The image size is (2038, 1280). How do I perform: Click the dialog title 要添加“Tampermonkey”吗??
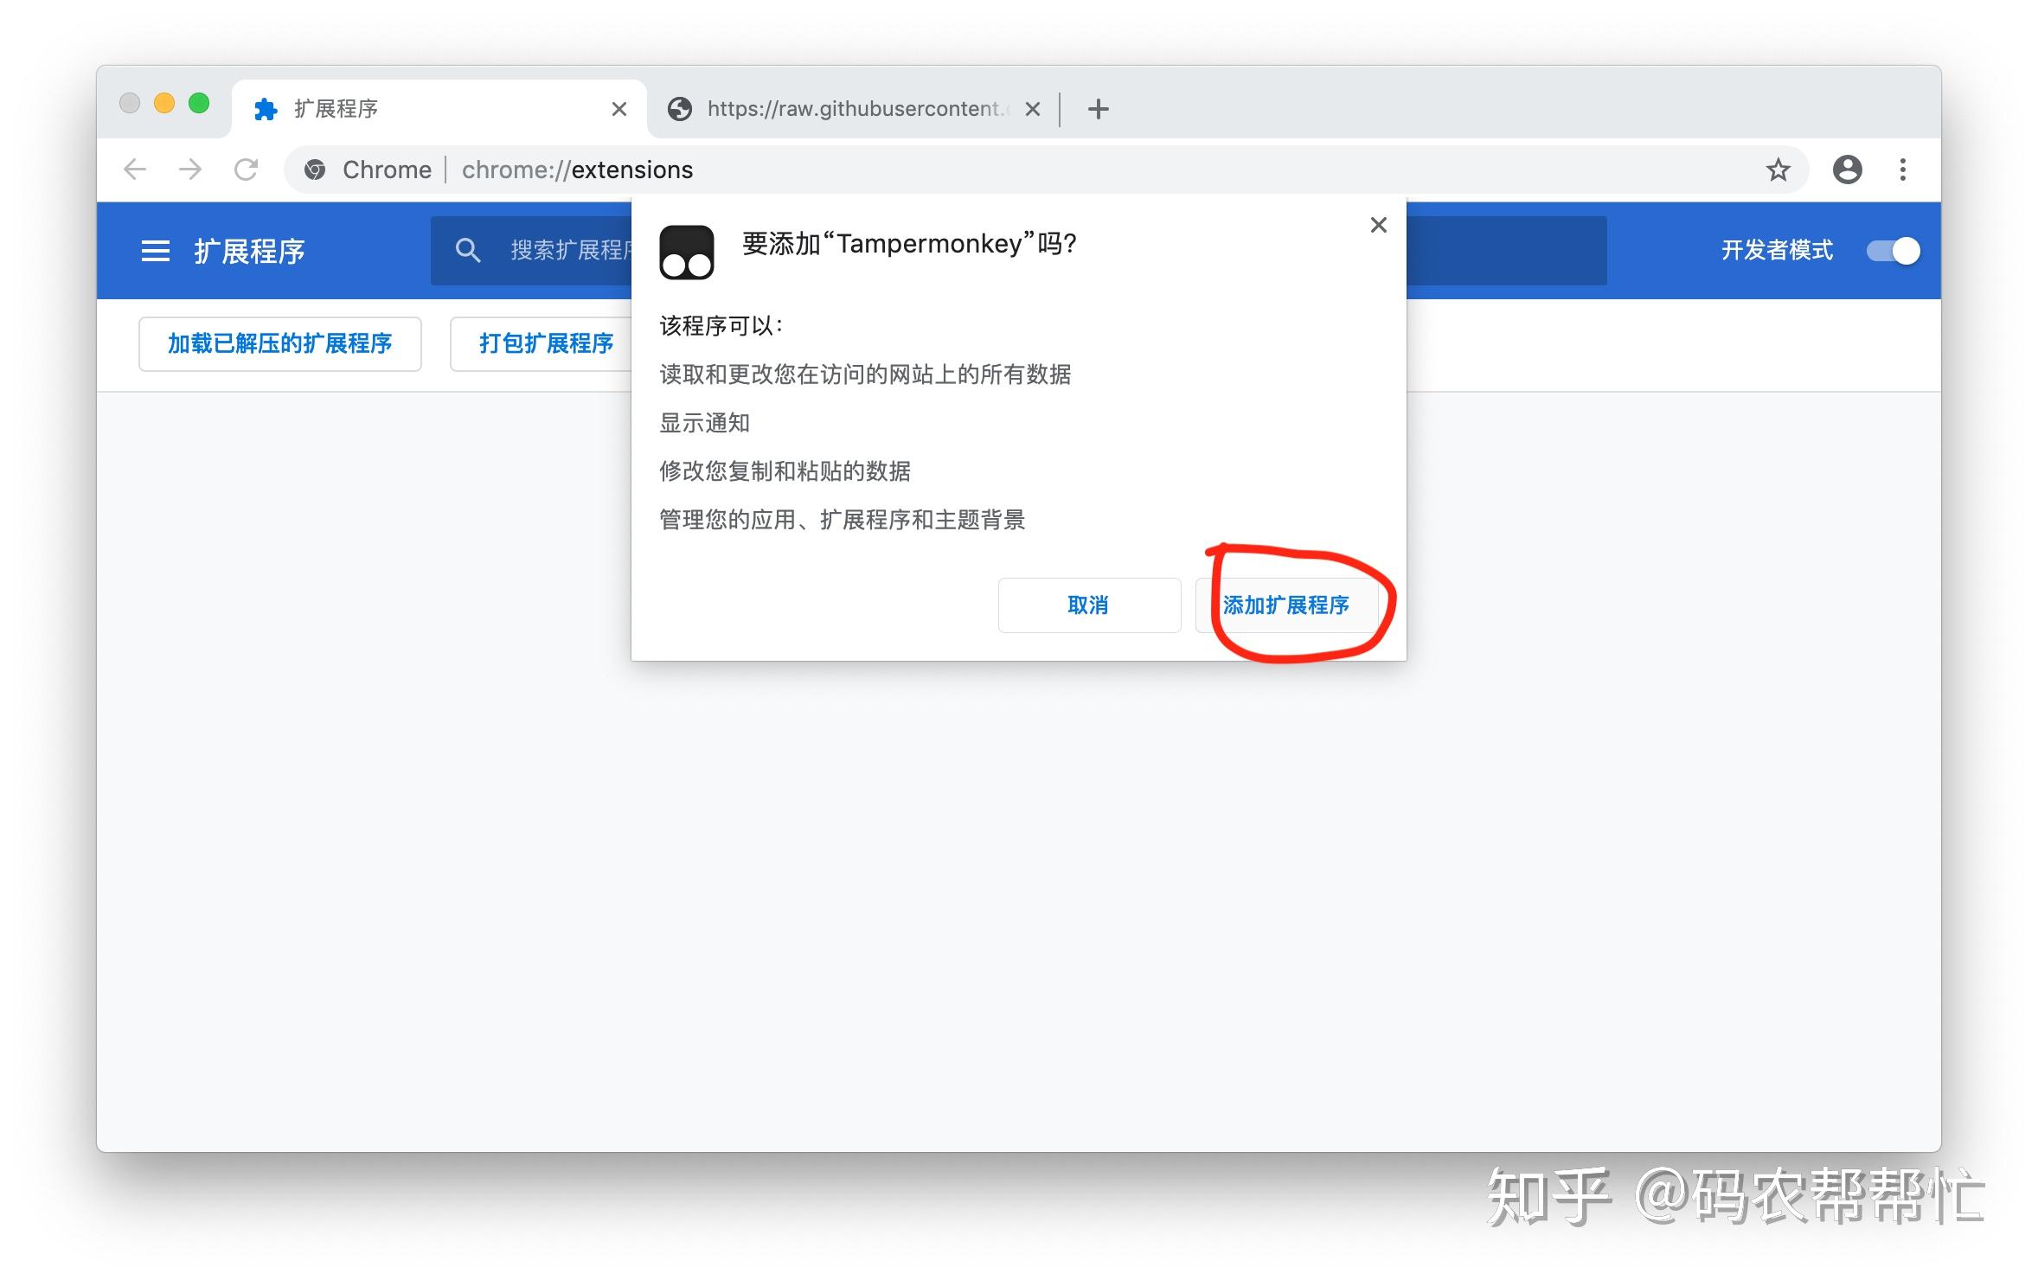click(x=909, y=244)
